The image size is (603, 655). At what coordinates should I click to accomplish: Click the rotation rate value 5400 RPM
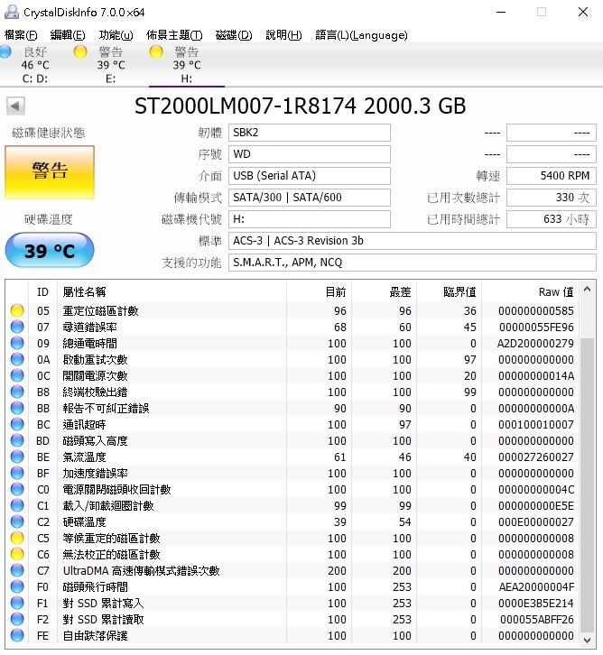(x=552, y=176)
